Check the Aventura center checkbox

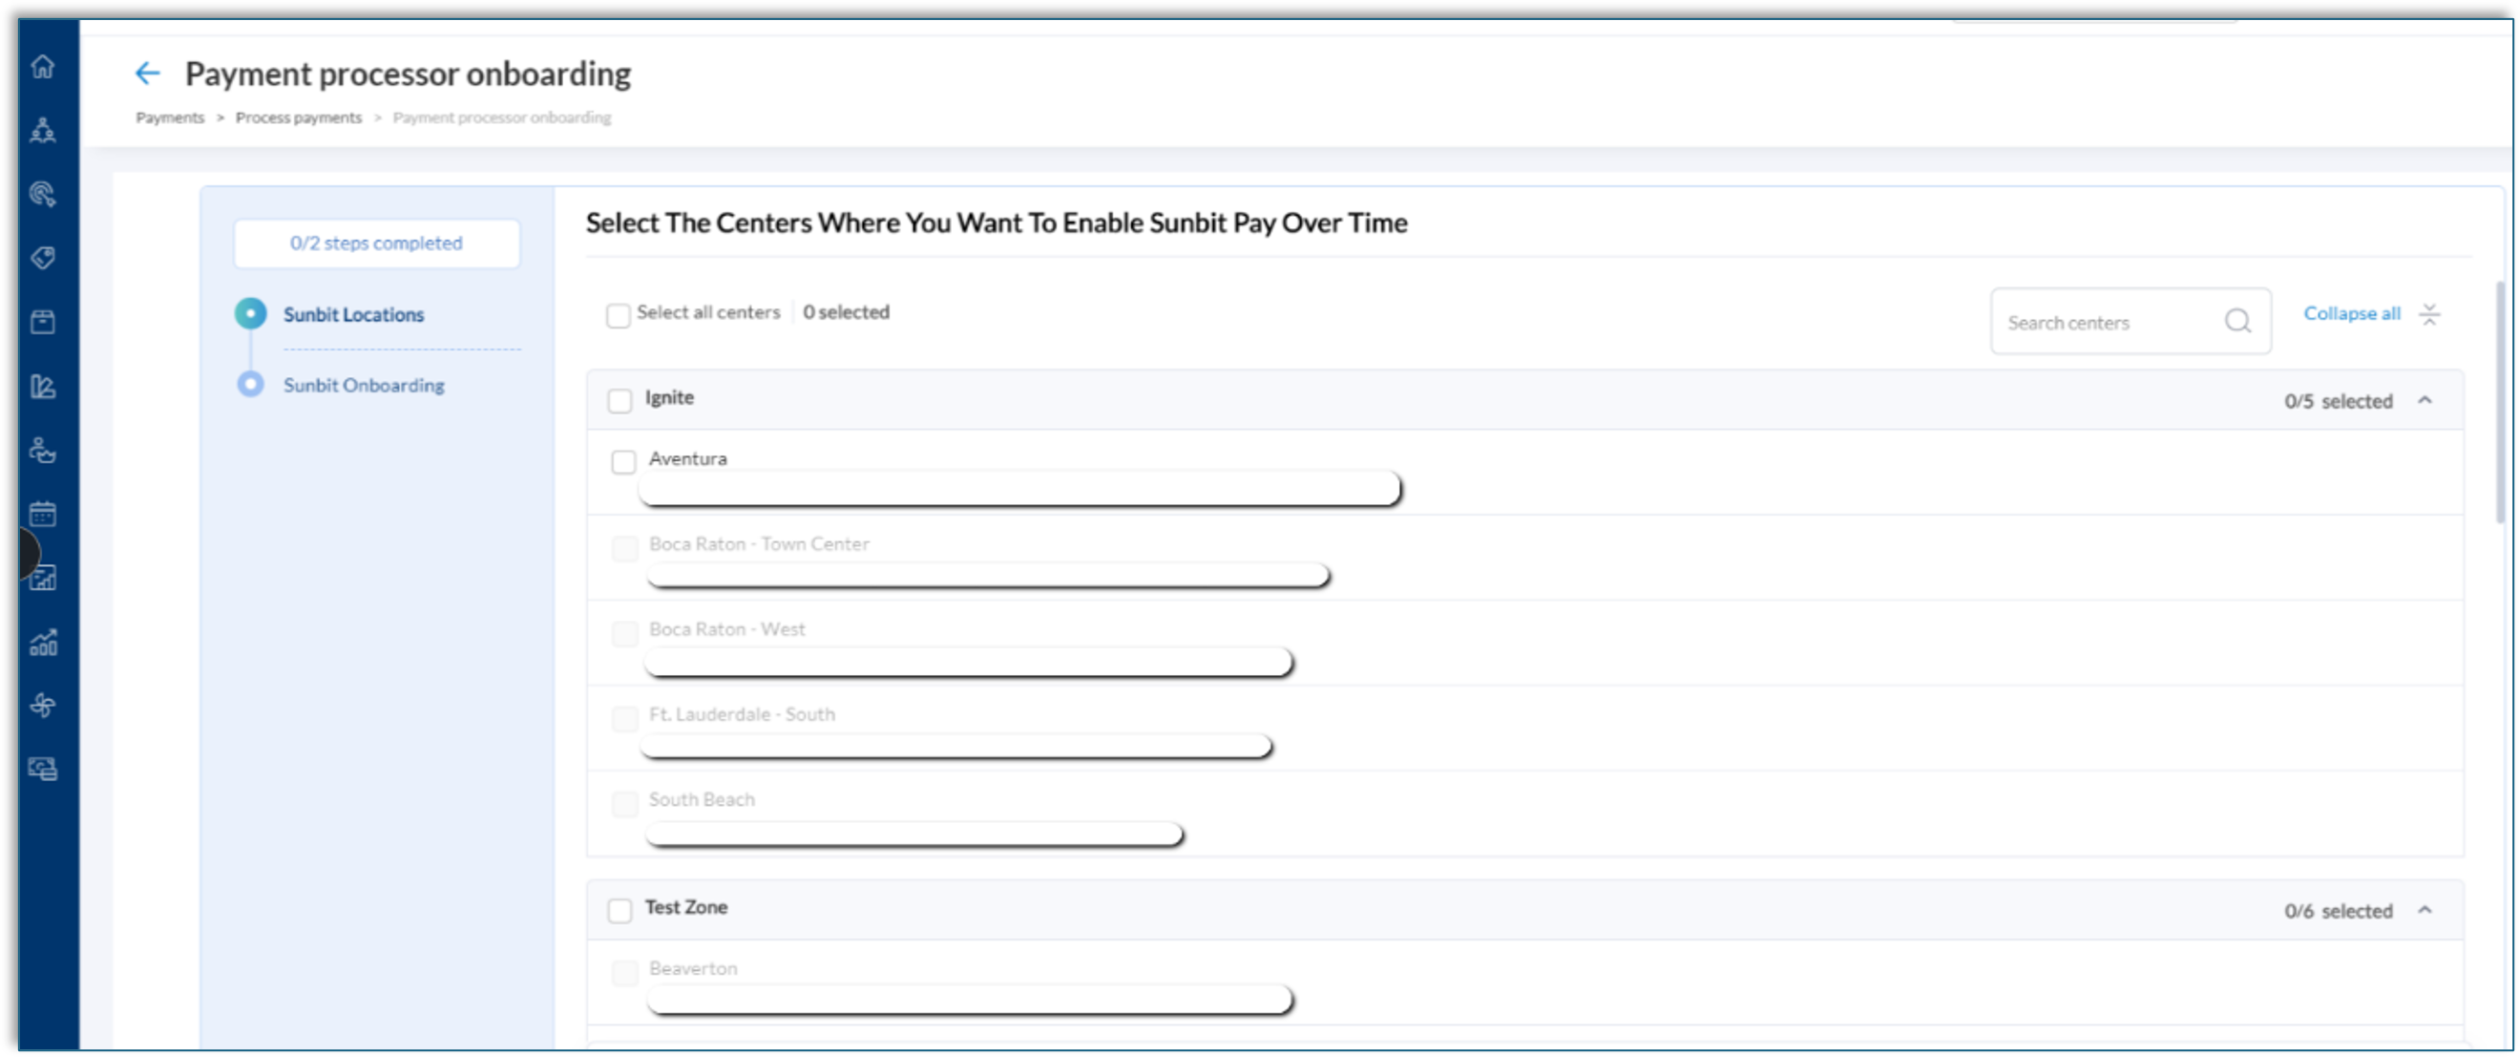624,461
